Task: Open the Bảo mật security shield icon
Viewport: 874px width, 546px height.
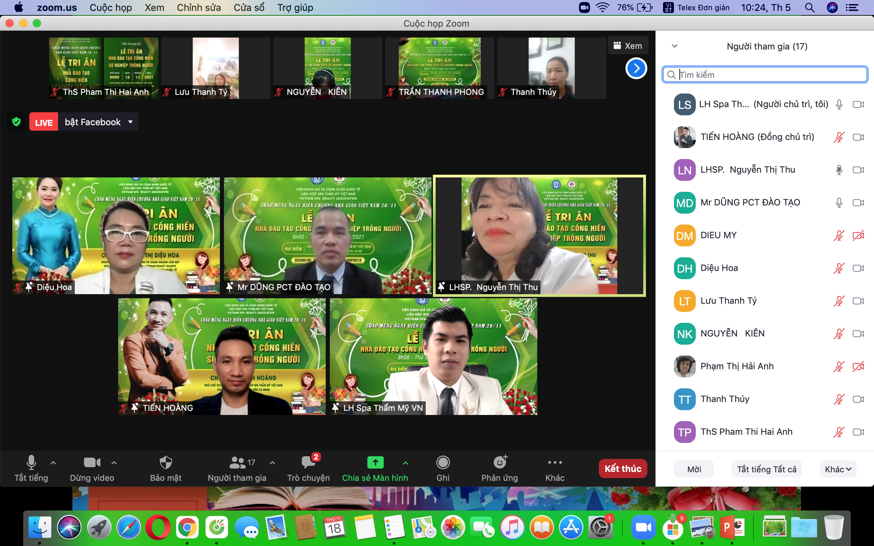Action: (165, 463)
